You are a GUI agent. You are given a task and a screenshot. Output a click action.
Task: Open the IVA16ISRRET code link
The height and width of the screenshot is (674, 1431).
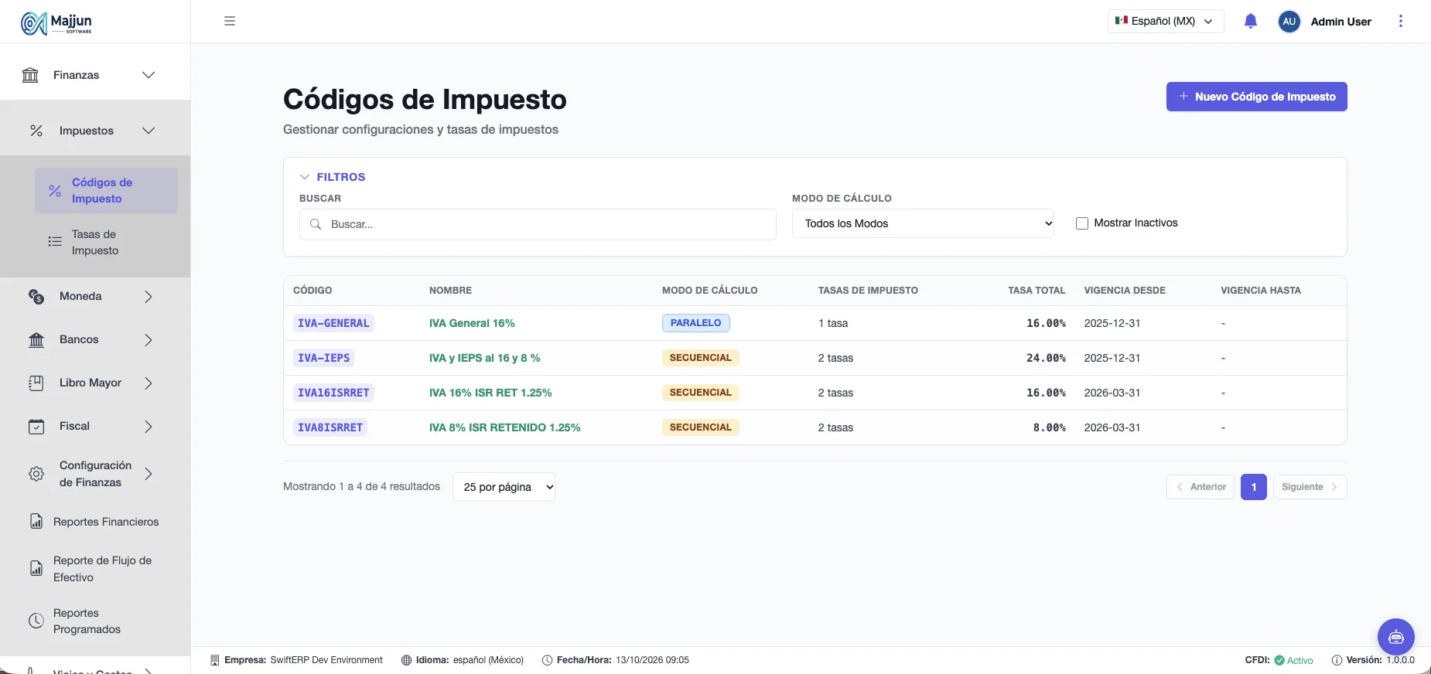[333, 393]
